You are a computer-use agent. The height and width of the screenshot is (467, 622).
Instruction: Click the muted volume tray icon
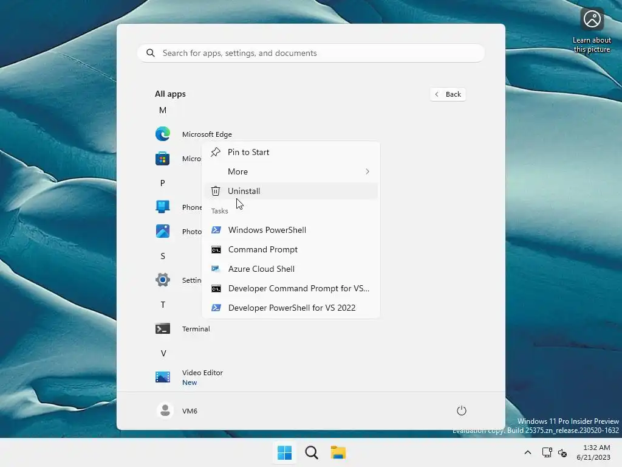click(562, 452)
